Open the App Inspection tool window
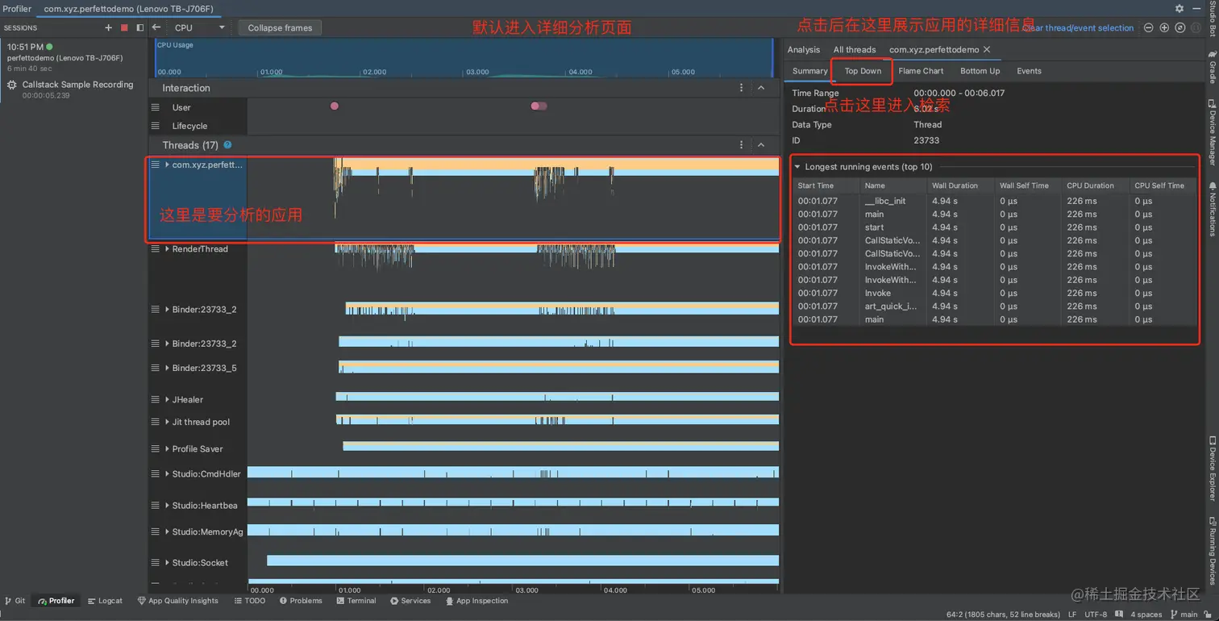 [476, 601]
